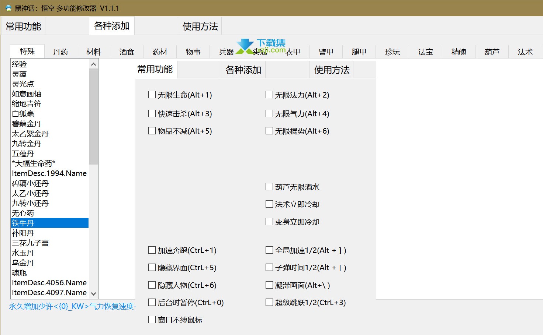
Task: Choose 三花九子膏 from the list
Action: click(50, 243)
